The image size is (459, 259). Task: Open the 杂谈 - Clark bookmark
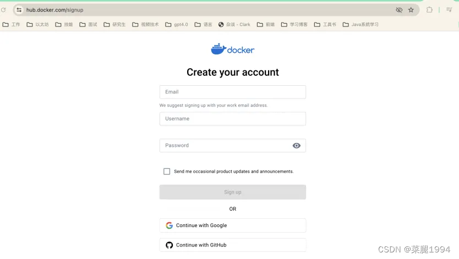coord(234,25)
